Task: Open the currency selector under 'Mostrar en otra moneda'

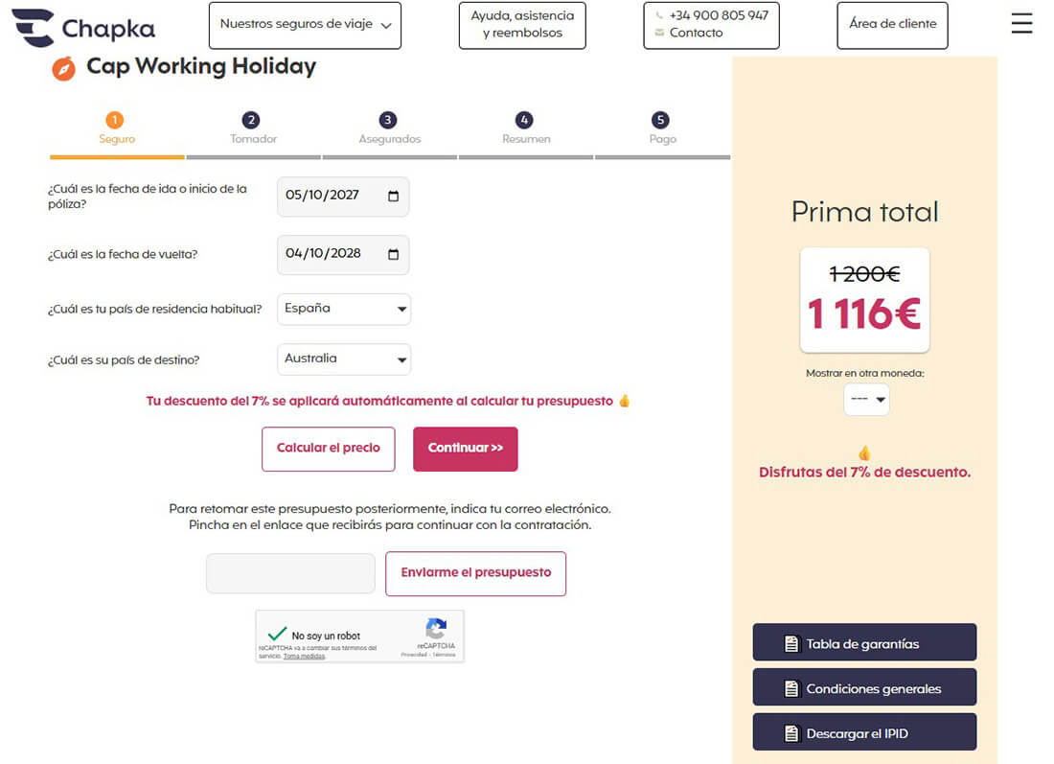Action: [865, 400]
